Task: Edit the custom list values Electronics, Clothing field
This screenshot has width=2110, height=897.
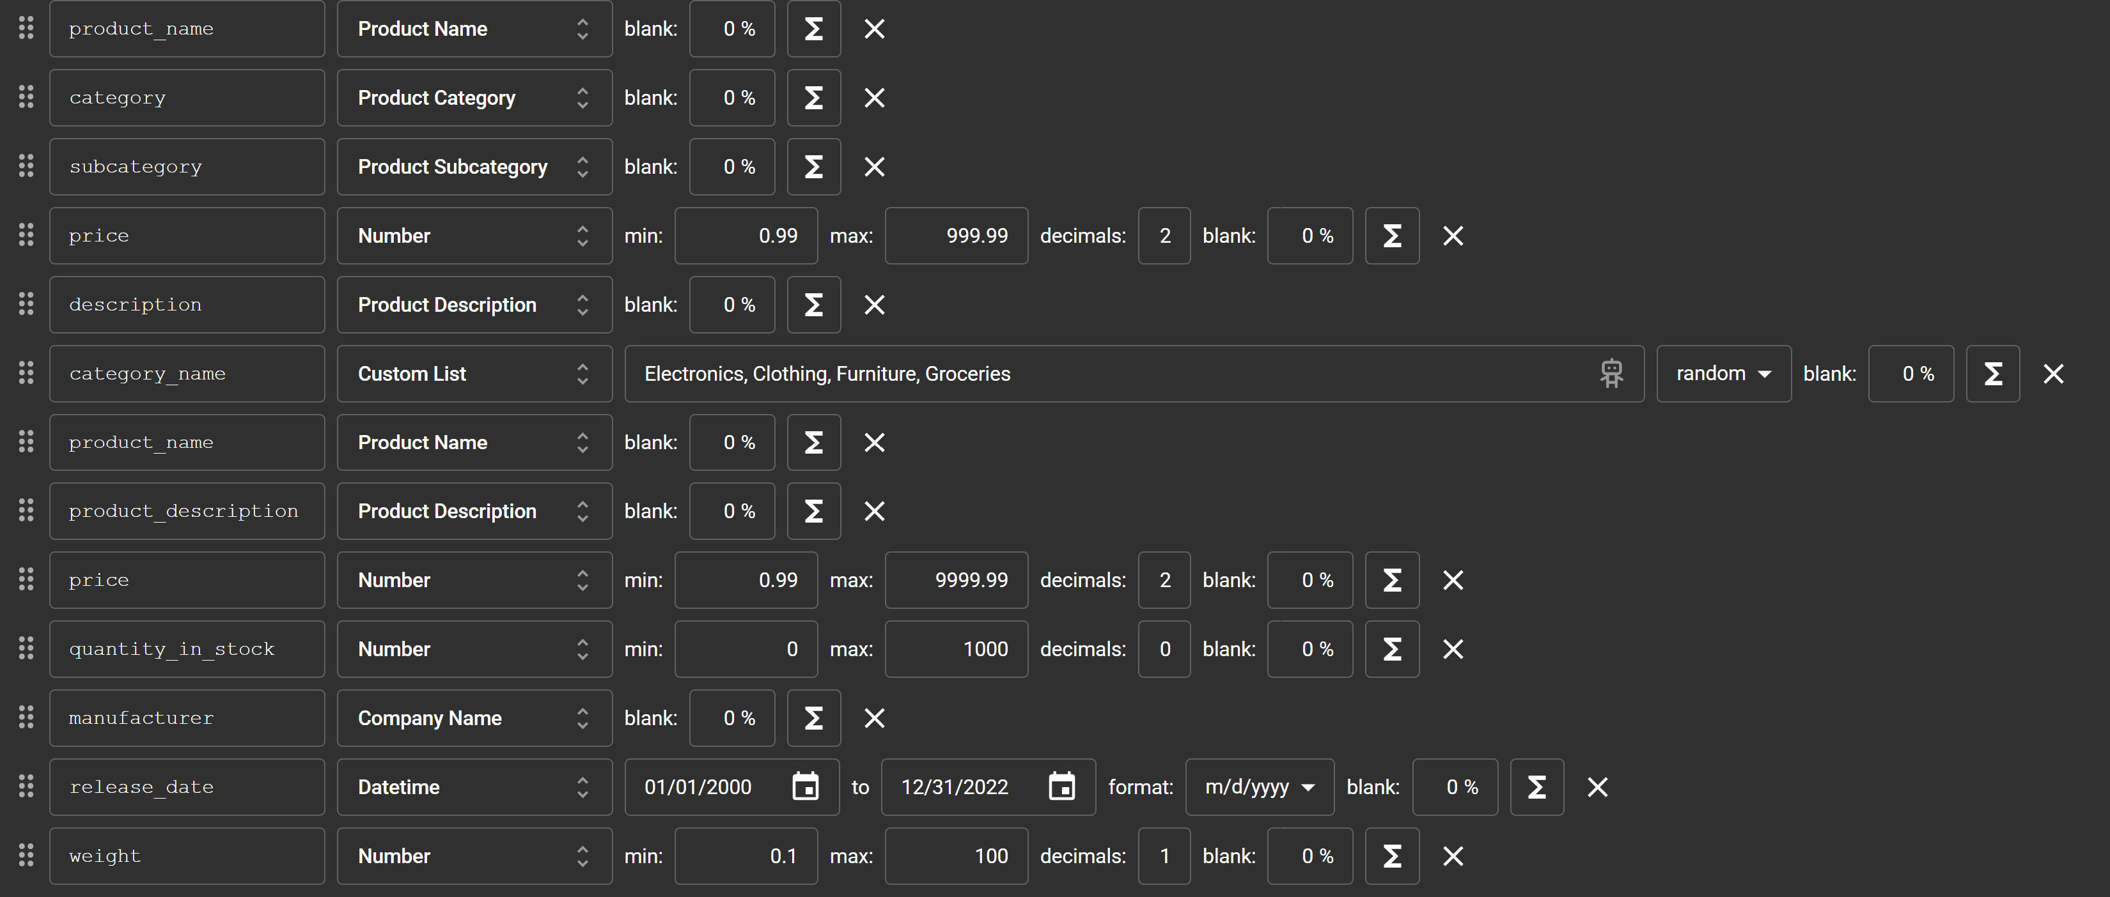Action: [x=1106, y=374]
